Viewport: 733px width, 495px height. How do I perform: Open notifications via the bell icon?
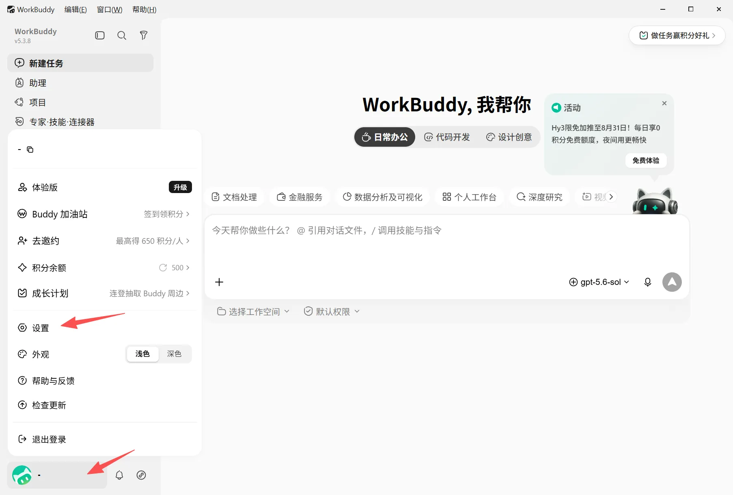(x=119, y=475)
